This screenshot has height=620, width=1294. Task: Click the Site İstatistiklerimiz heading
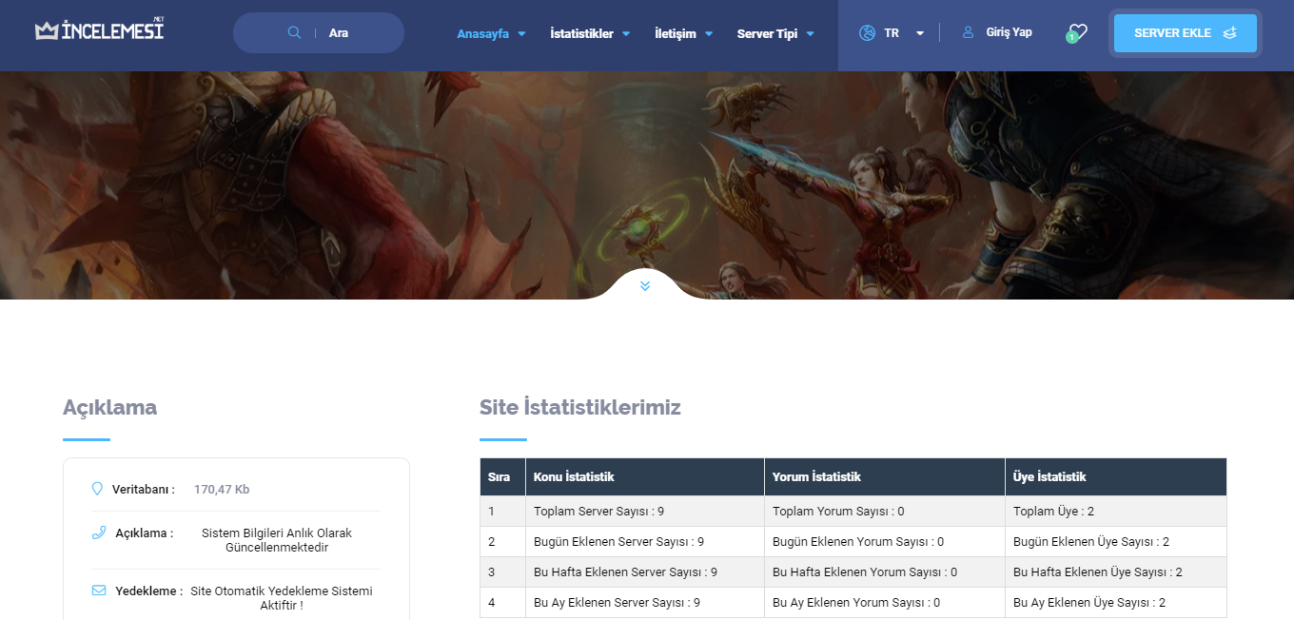point(580,407)
